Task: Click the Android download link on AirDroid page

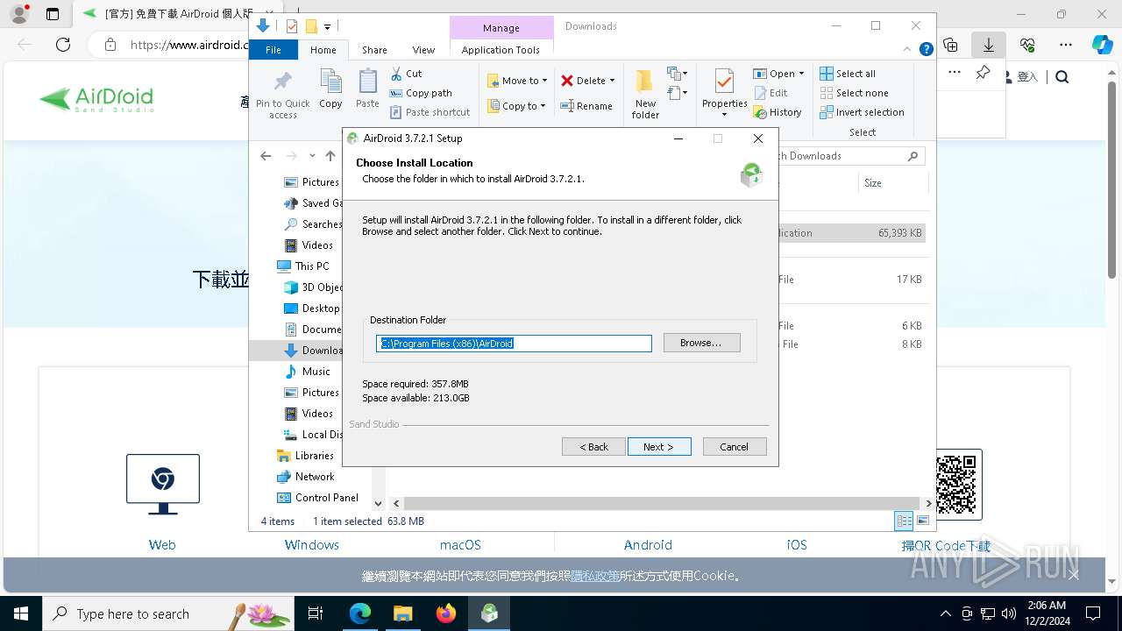Action: click(x=648, y=545)
